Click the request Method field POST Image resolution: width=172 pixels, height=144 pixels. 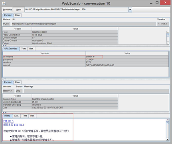6,24
